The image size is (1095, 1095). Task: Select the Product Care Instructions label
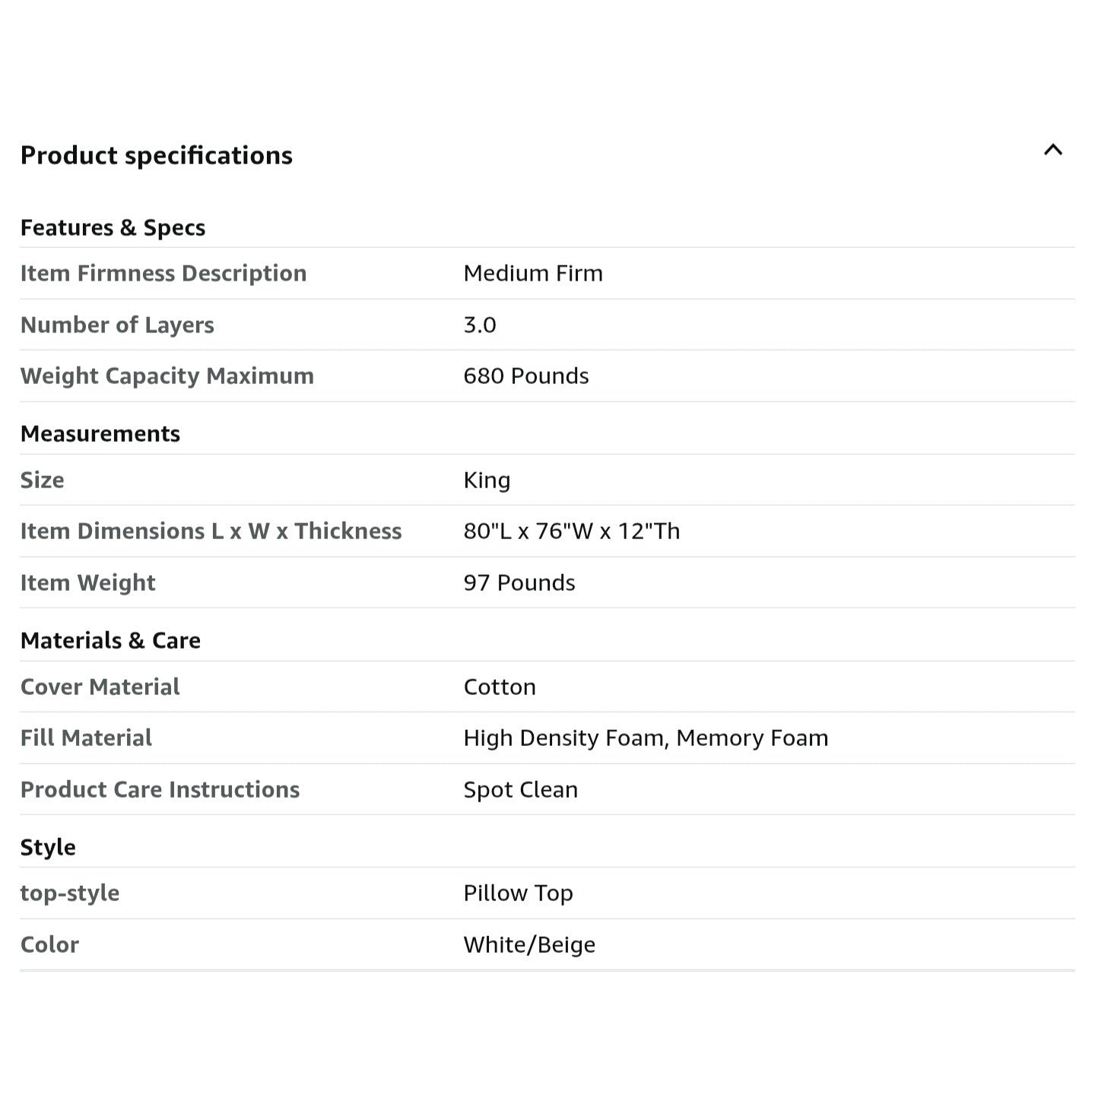coord(160,789)
